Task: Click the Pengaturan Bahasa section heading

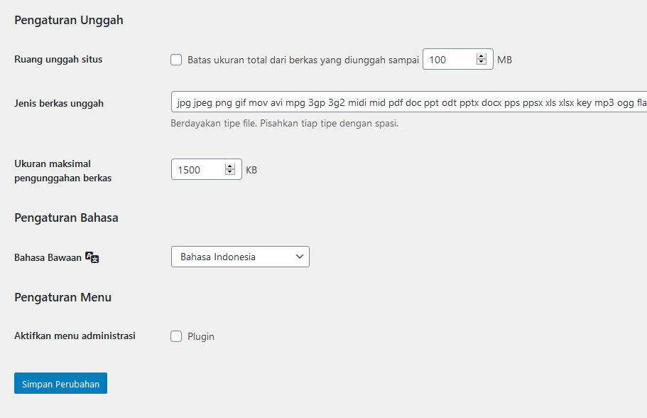Action: pyautogui.click(x=66, y=218)
